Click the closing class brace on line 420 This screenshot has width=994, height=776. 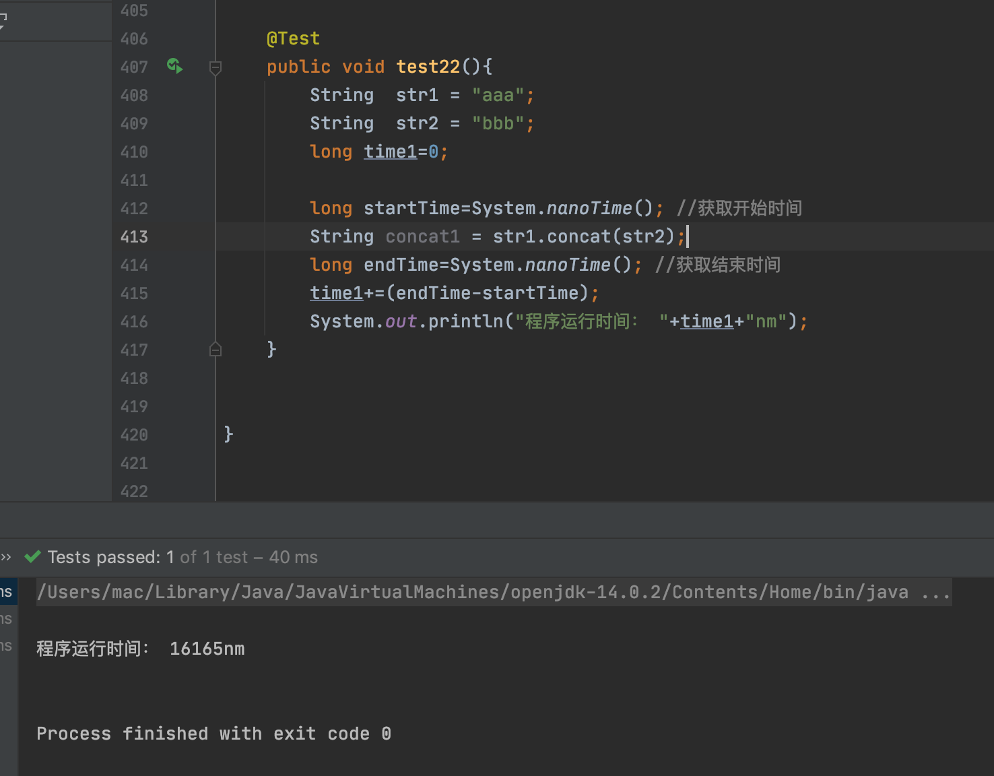[228, 434]
